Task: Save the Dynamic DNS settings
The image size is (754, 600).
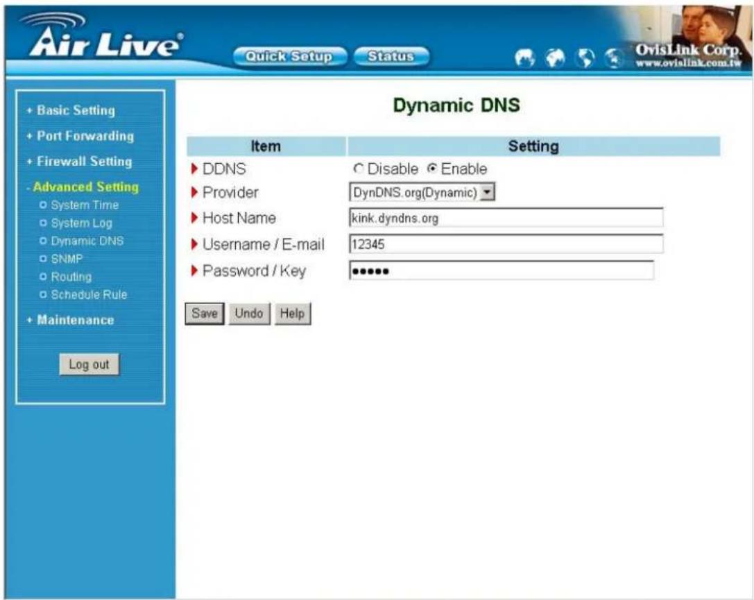Action: point(205,314)
